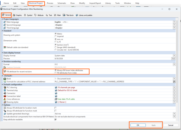Click the Second language icon
Screen dimensions: 181x130
pyautogui.click(x=5, y=25)
